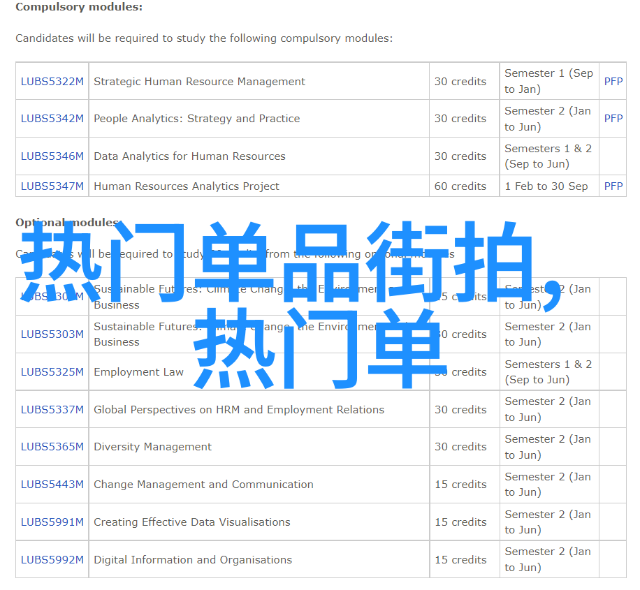Click the LUBS5992M module code
Screen dimensions: 640x590
tap(52, 560)
